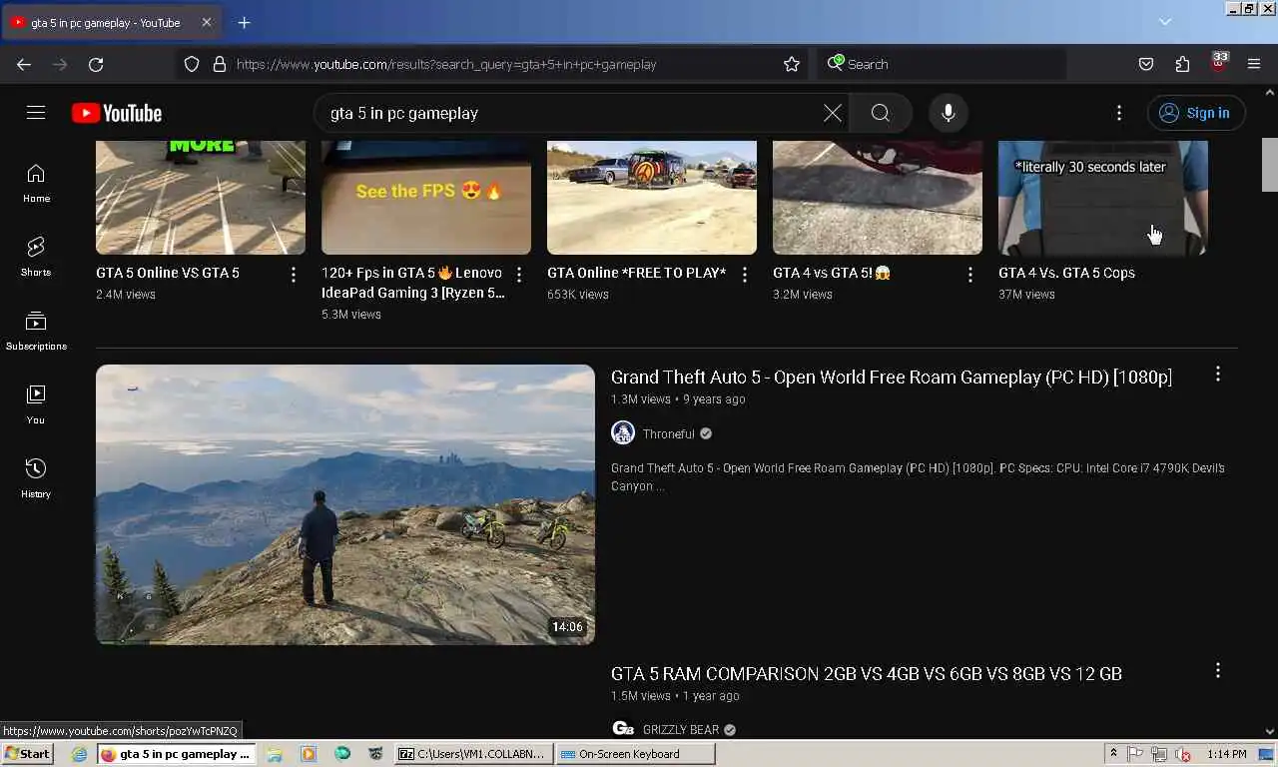Open the YouTube guide hamburger menu
The width and height of the screenshot is (1278, 767).
click(x=36, y=113)
